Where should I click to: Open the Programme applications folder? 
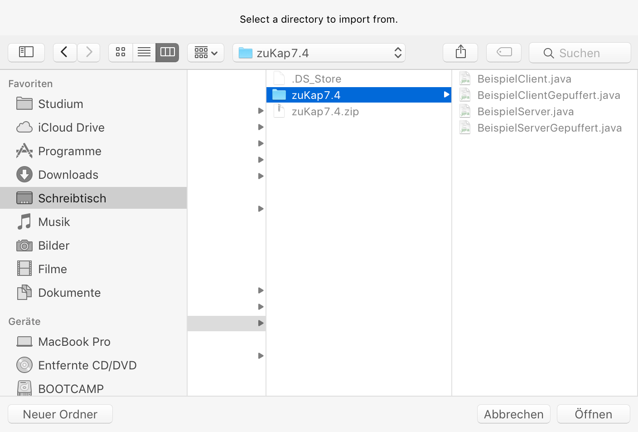[x=69, y=151]
